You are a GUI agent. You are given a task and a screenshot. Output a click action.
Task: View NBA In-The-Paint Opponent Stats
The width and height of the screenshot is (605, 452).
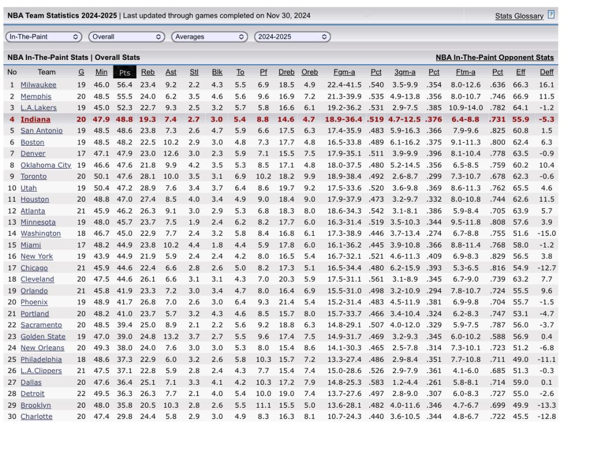[x=495, y=57]
